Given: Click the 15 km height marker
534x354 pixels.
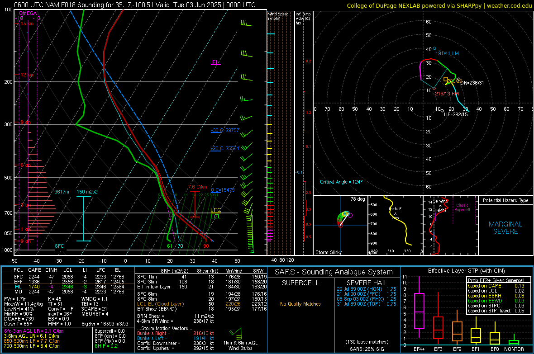Looking at the screenshot, I should [27, 24].
